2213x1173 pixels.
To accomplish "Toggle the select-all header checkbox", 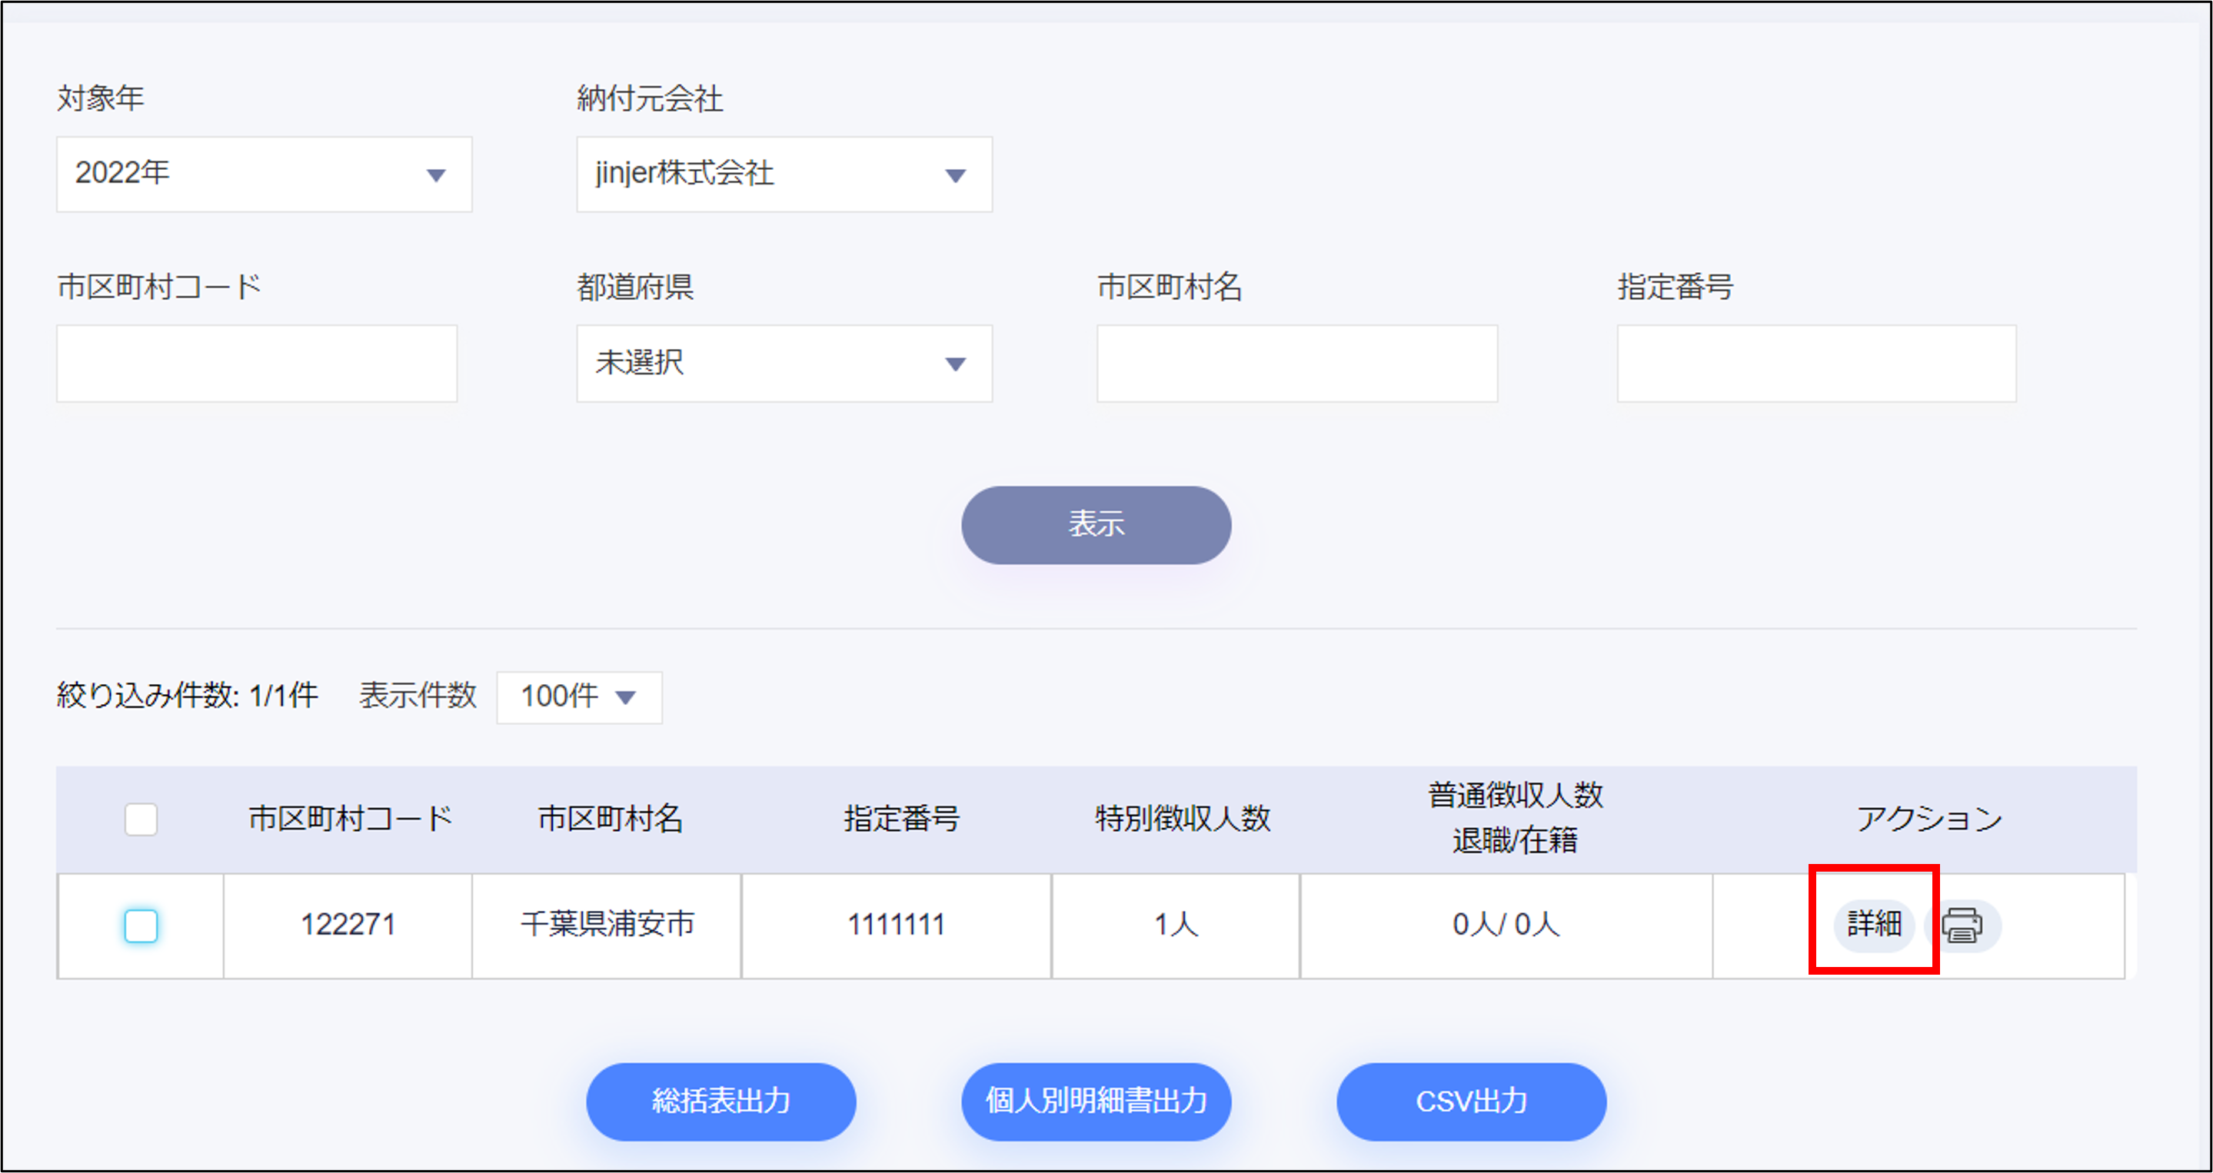I will tap(141, 819).
